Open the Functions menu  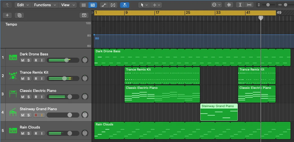click(x=45, y=5)
